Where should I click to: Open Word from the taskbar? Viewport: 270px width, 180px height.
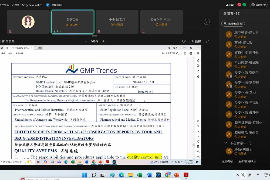pos(149,175)
